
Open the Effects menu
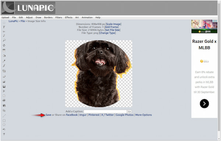(x=69, y=17)
